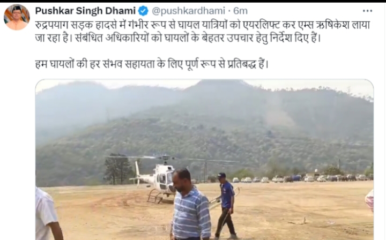Open the @pushkardhami handle link

pos(188,11)
